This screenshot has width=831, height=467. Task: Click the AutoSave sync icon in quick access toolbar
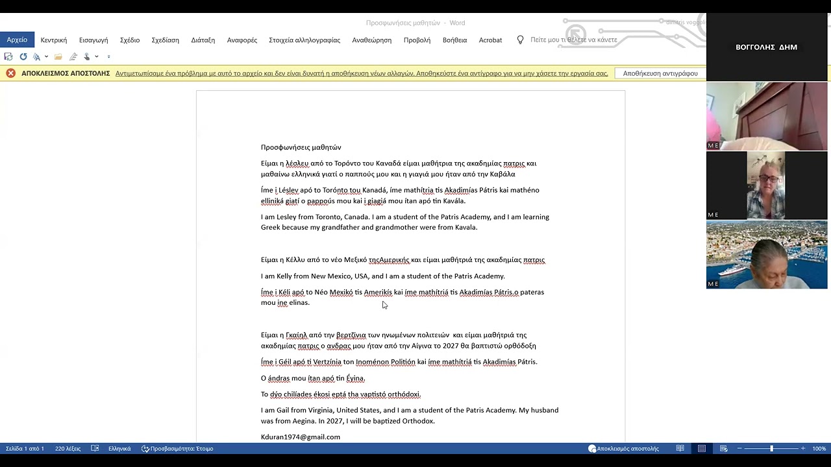click(8, 57)
